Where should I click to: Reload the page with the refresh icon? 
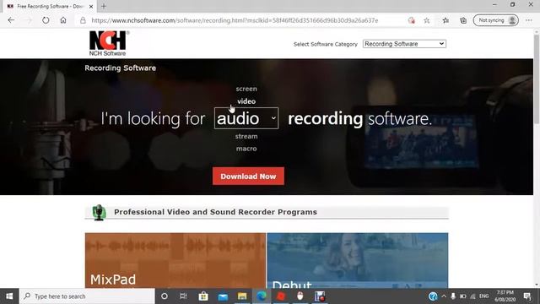pyautogui.click(x=46, y=20)
